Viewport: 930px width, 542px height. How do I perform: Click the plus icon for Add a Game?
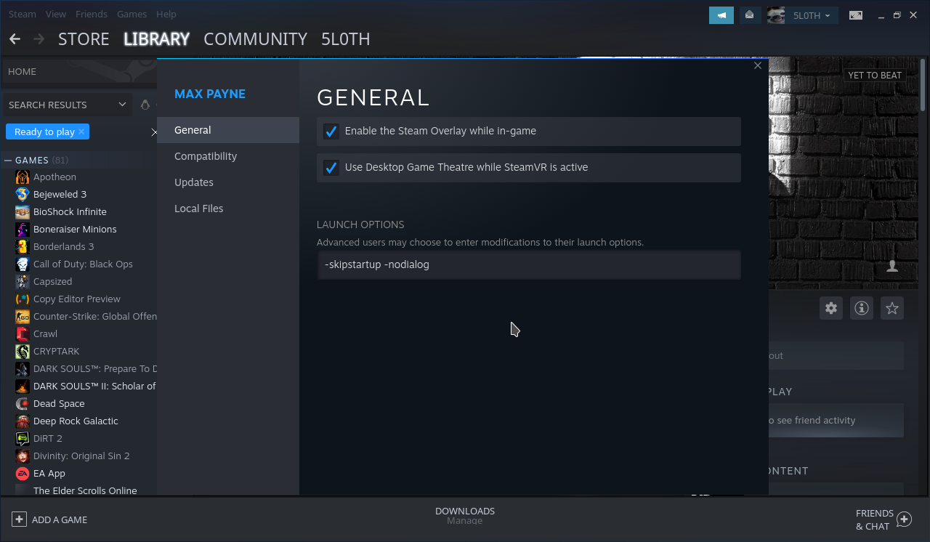[19, 519]
